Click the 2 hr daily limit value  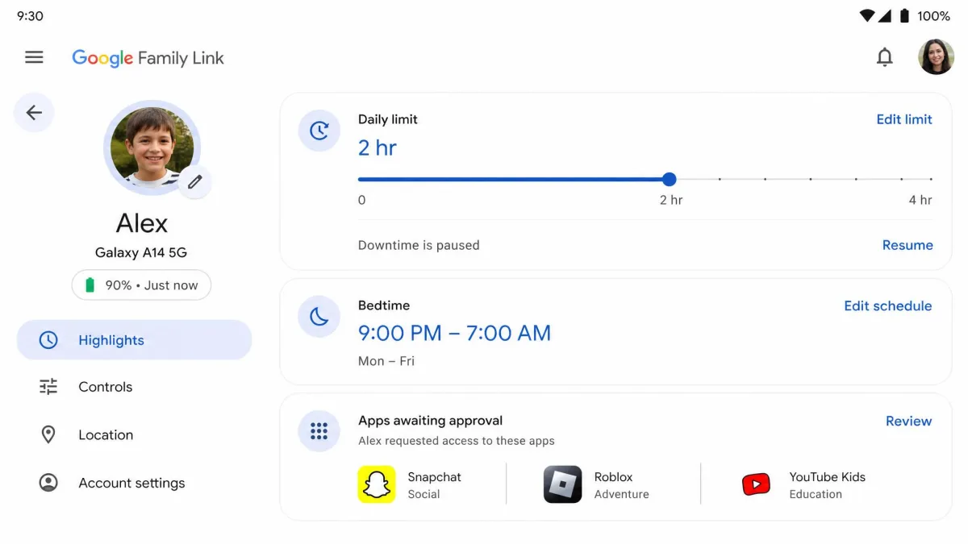tap(378, 147)
